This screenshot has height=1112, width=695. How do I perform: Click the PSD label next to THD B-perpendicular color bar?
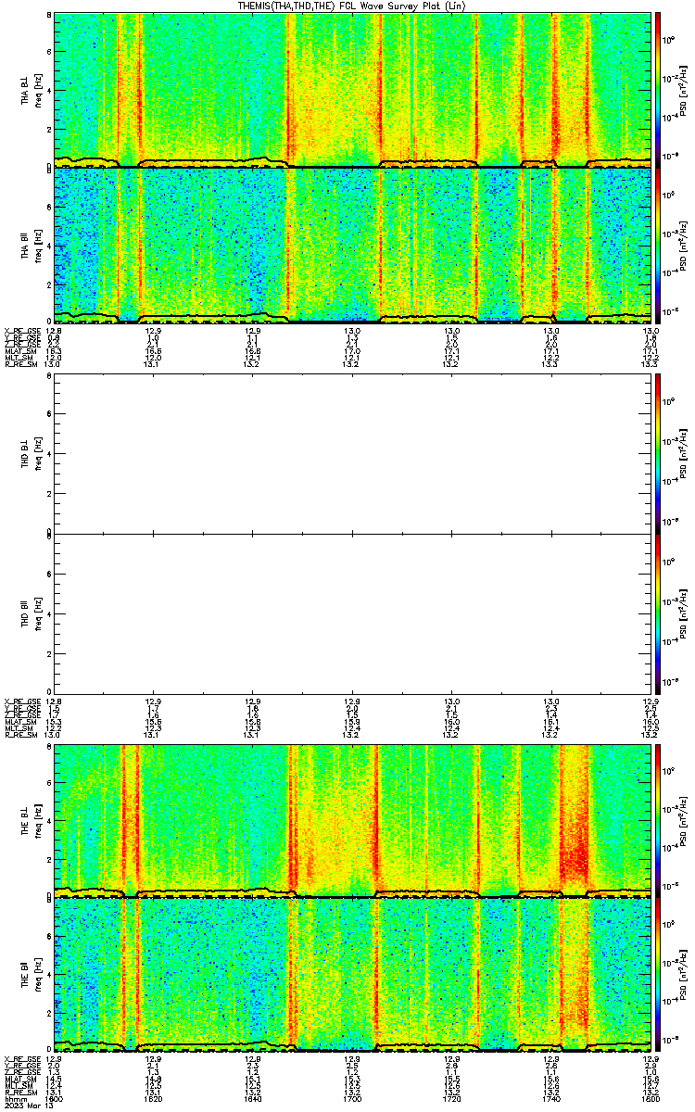684,456
